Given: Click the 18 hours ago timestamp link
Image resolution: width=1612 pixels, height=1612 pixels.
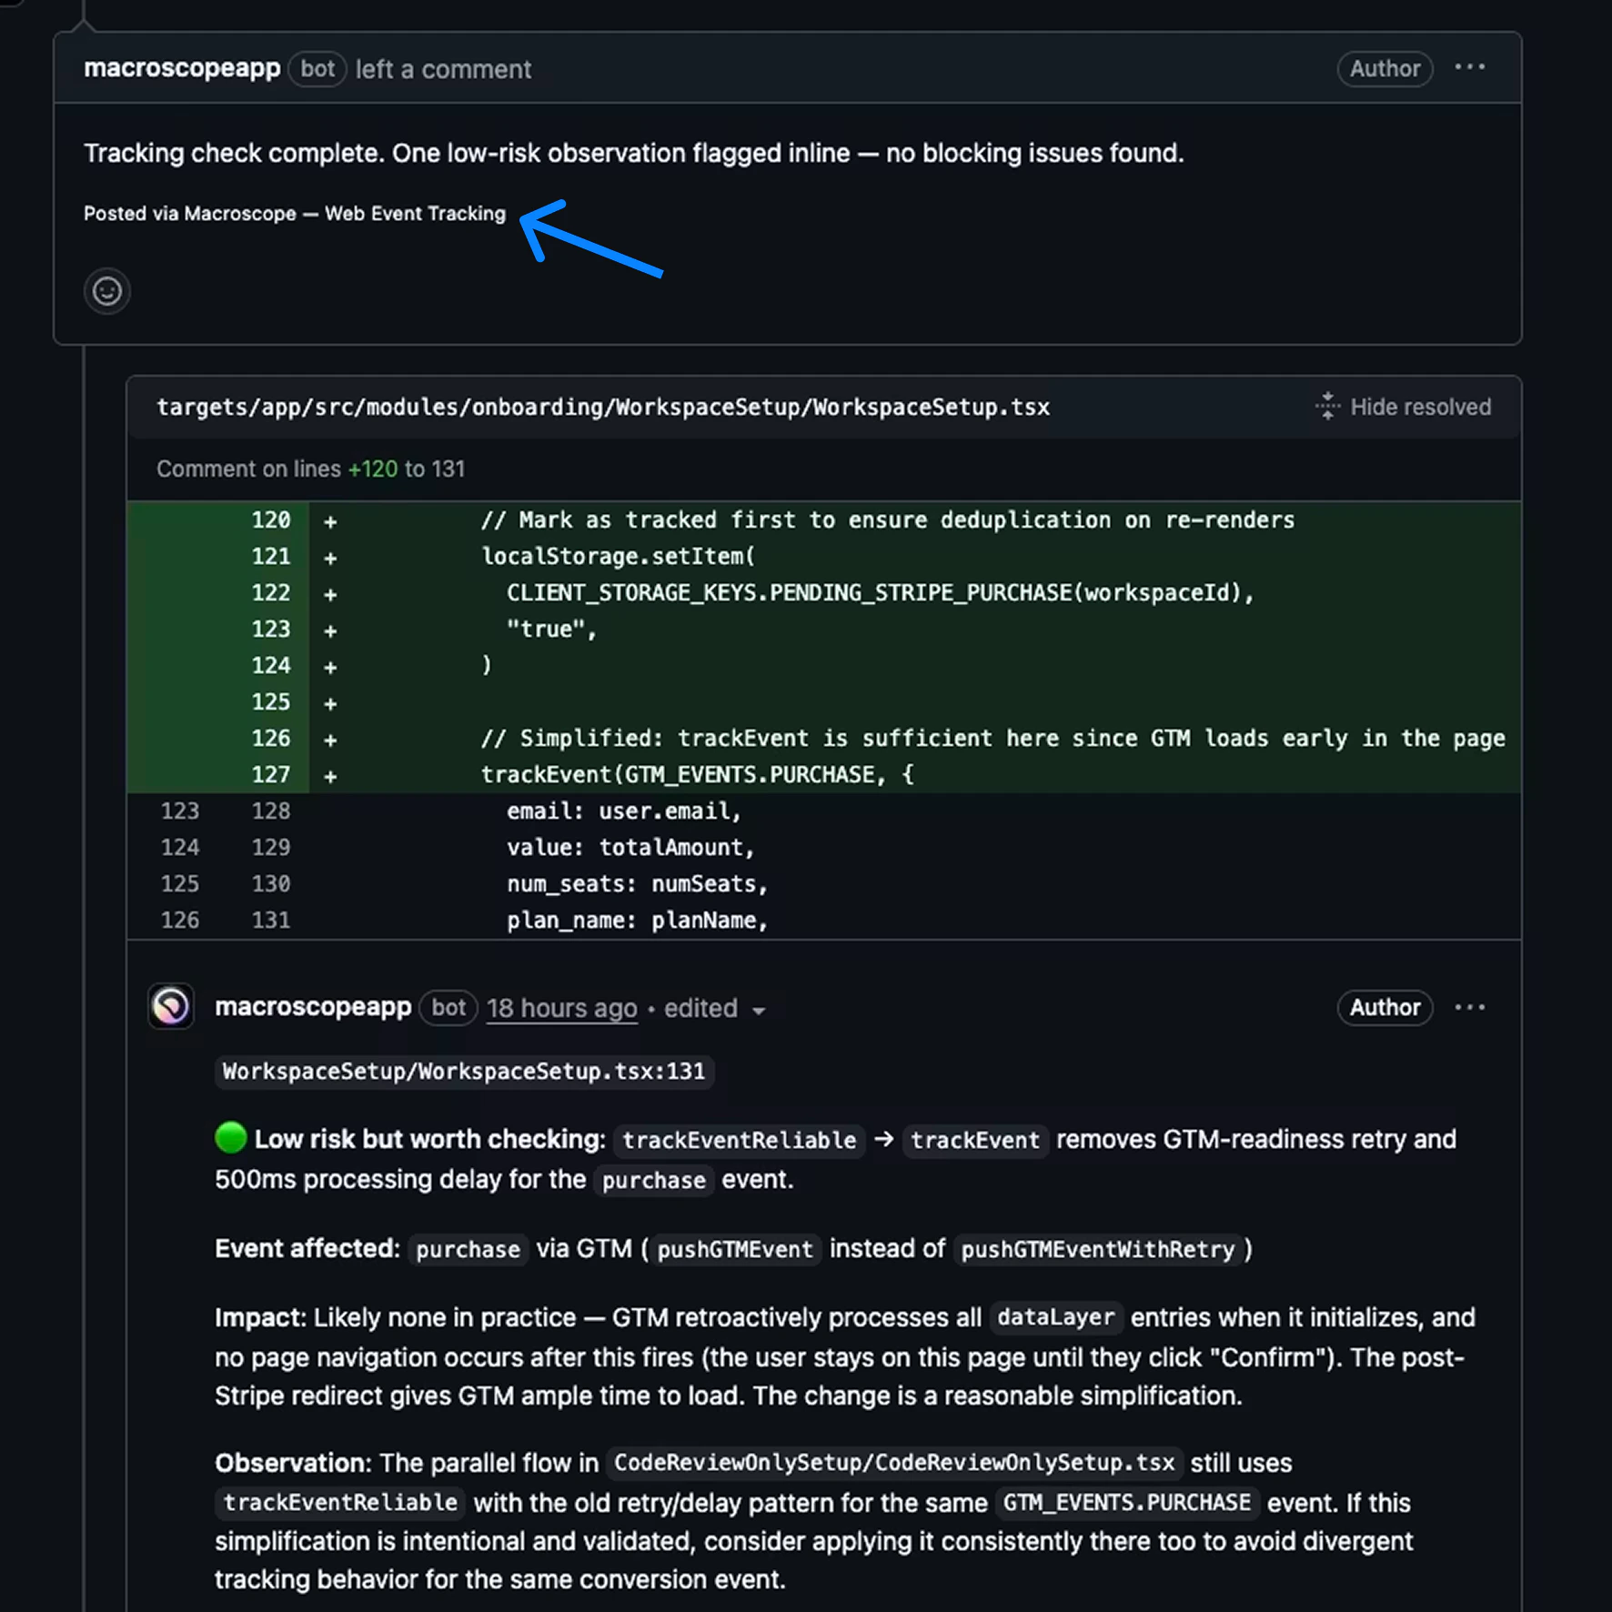Looking at the screenshot, I should point(561,1008).
